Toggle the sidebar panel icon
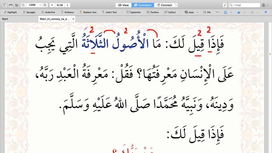The width and height of the screenshot is (272, 153). pos(5,5)
